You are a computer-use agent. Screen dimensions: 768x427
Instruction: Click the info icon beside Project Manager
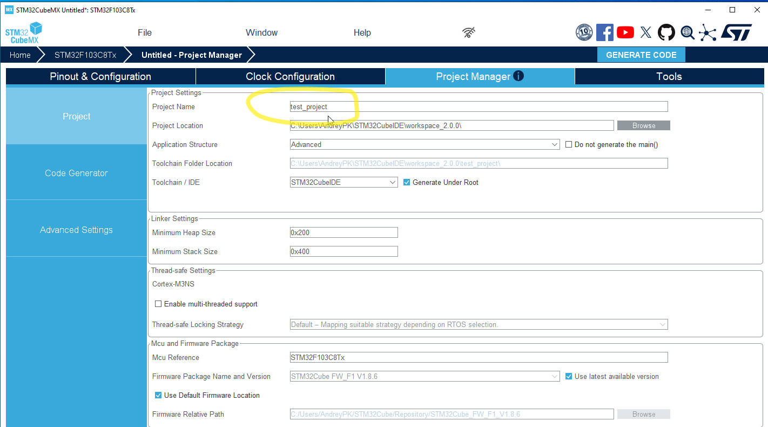click(518, 76)
